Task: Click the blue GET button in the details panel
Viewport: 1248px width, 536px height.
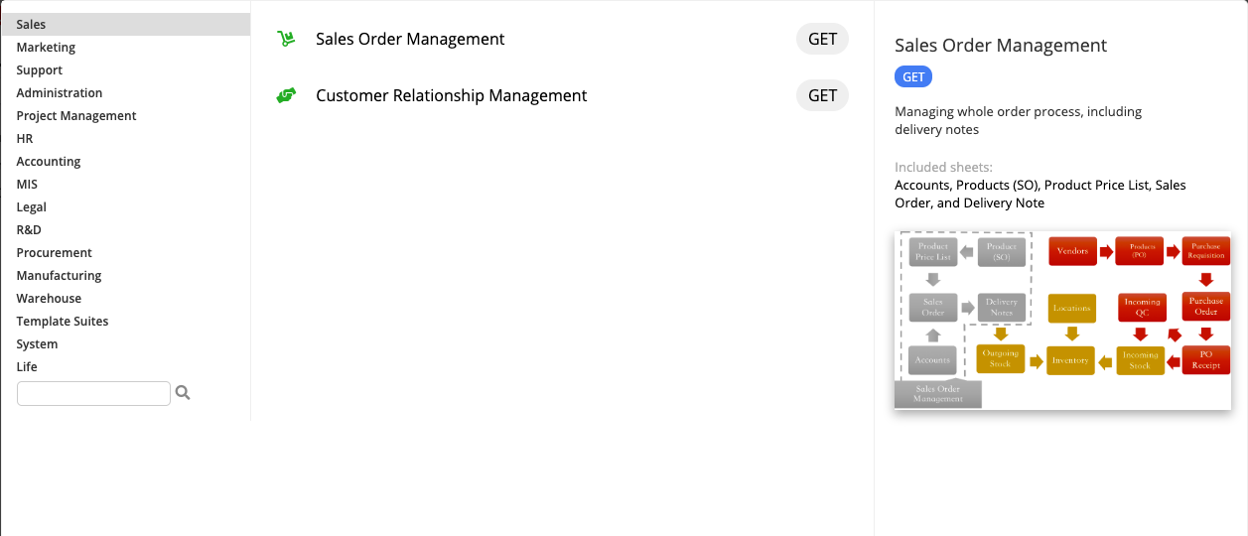Action: [x=913, y=77]
